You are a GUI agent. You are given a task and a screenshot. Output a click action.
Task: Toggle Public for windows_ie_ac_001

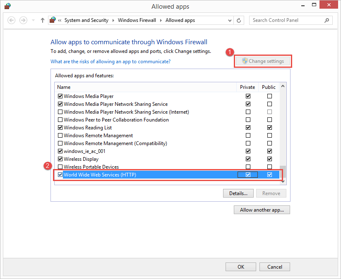click(x=269, y=151)
